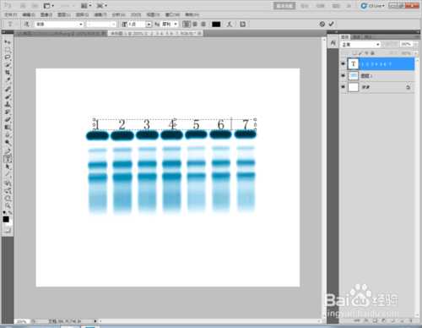Toggle text orientation in options bar
This screenshot has height=328, width=422.
click(x=27, y=25)
